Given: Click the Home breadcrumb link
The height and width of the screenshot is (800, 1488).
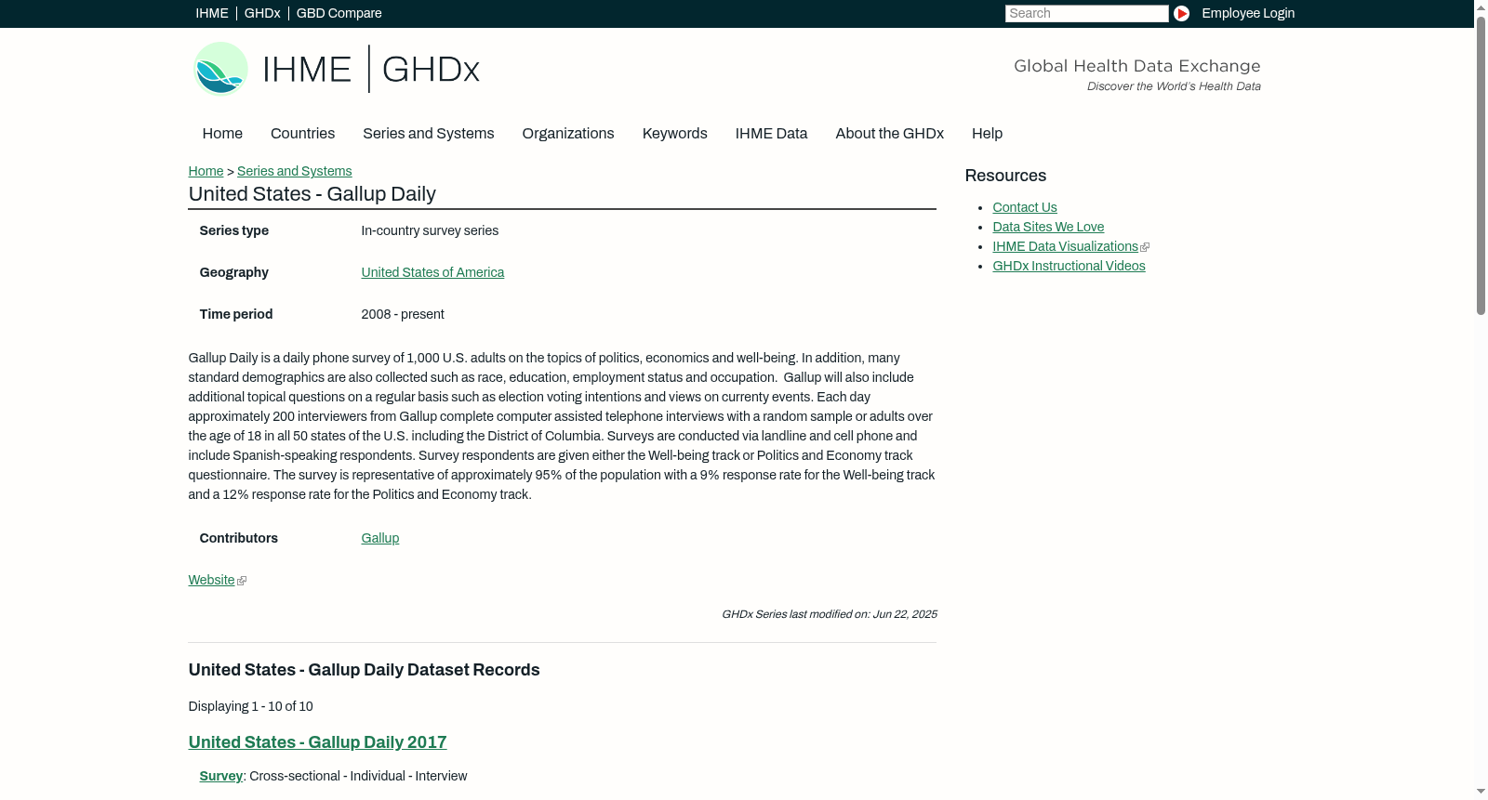Looking at the screenshot, I should coord(206,171).
